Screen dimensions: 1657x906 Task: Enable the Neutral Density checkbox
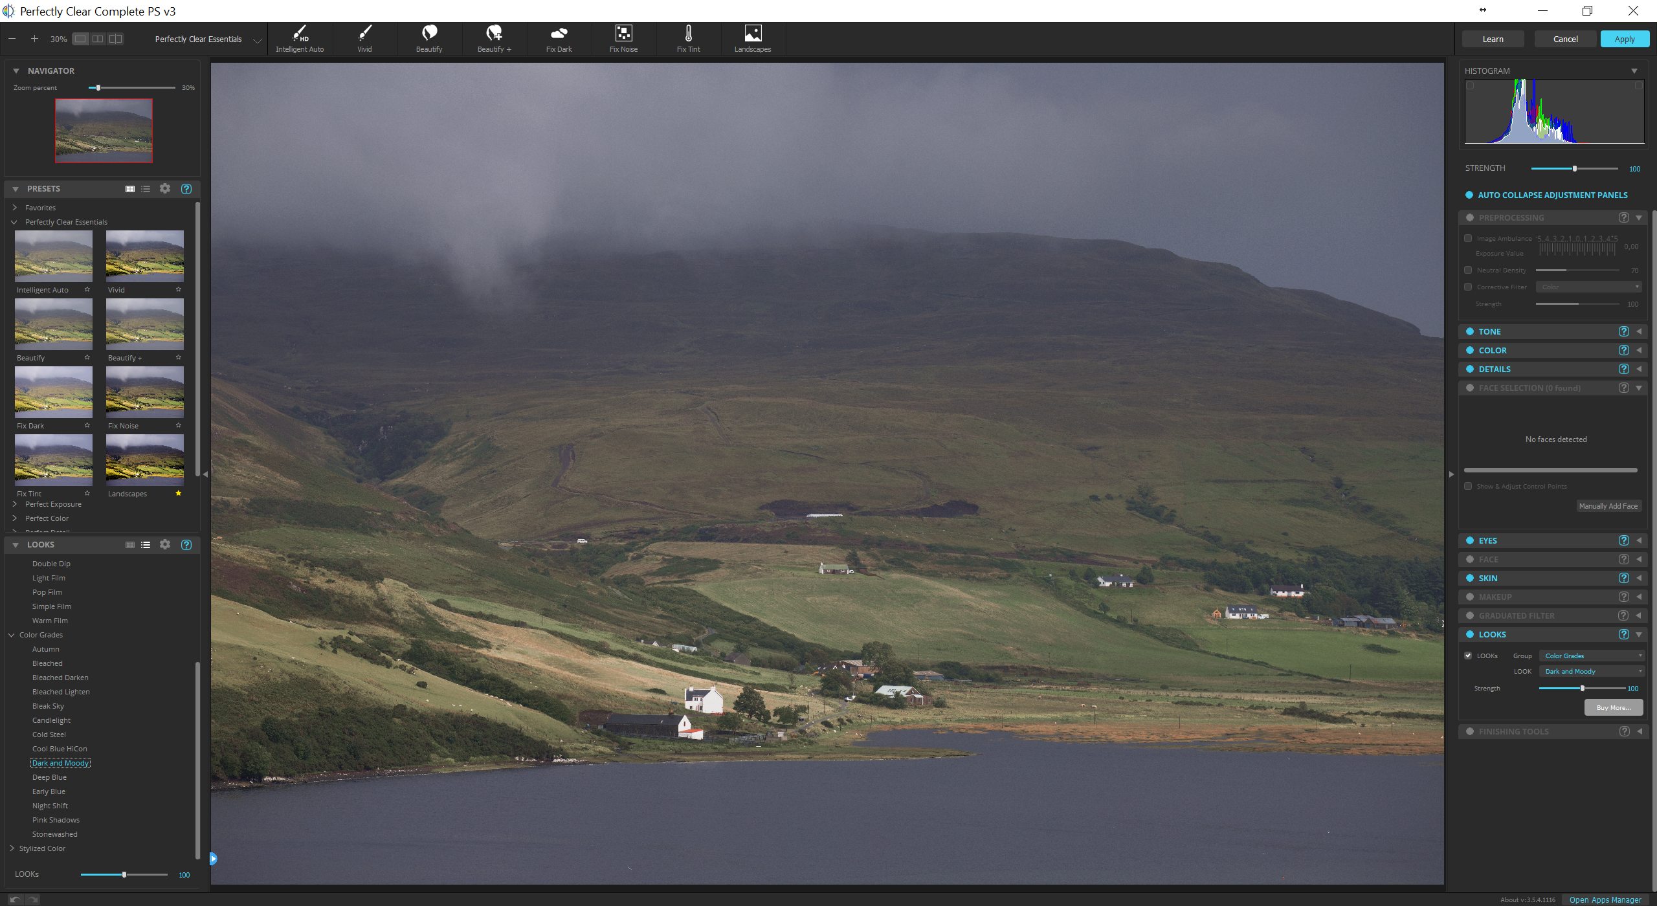[x=1468, y=270]
